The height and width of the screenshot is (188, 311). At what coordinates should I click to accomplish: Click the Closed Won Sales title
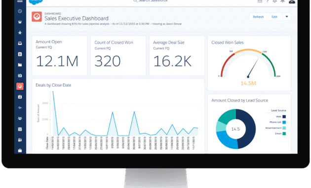[x=227, y=43]
